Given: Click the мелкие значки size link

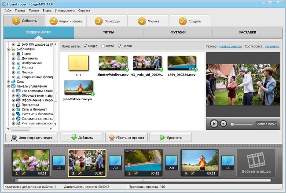Looking at the screenshot, I should (x=231, y=46).
